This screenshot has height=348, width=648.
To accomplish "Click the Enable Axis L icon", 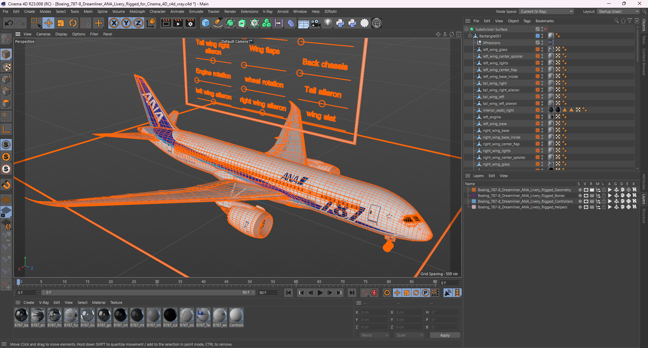I will click(x=6, y=129).
